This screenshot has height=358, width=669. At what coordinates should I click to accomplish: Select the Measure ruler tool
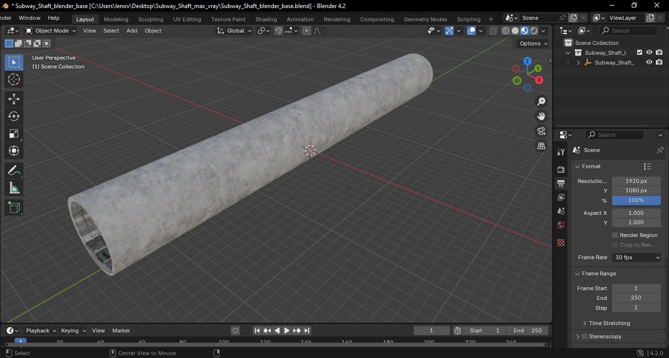pyautogui.click(x=14, y=188)
